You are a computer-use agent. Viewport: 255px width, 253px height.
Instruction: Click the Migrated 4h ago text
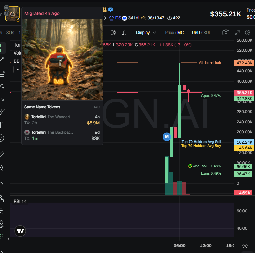(x=42, y=13)
